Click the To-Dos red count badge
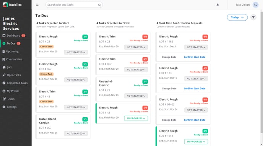Screen dimensions: 263x146 18,44
